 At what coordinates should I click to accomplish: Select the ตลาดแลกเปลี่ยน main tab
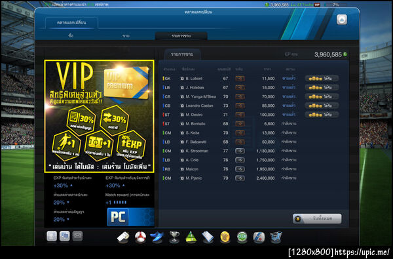[71, 22]
